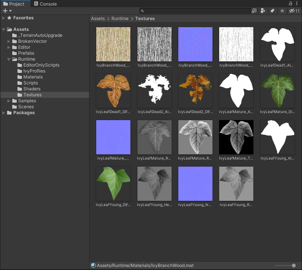
Task: Switch to the Console tab
Action: [x=45, y=4]
